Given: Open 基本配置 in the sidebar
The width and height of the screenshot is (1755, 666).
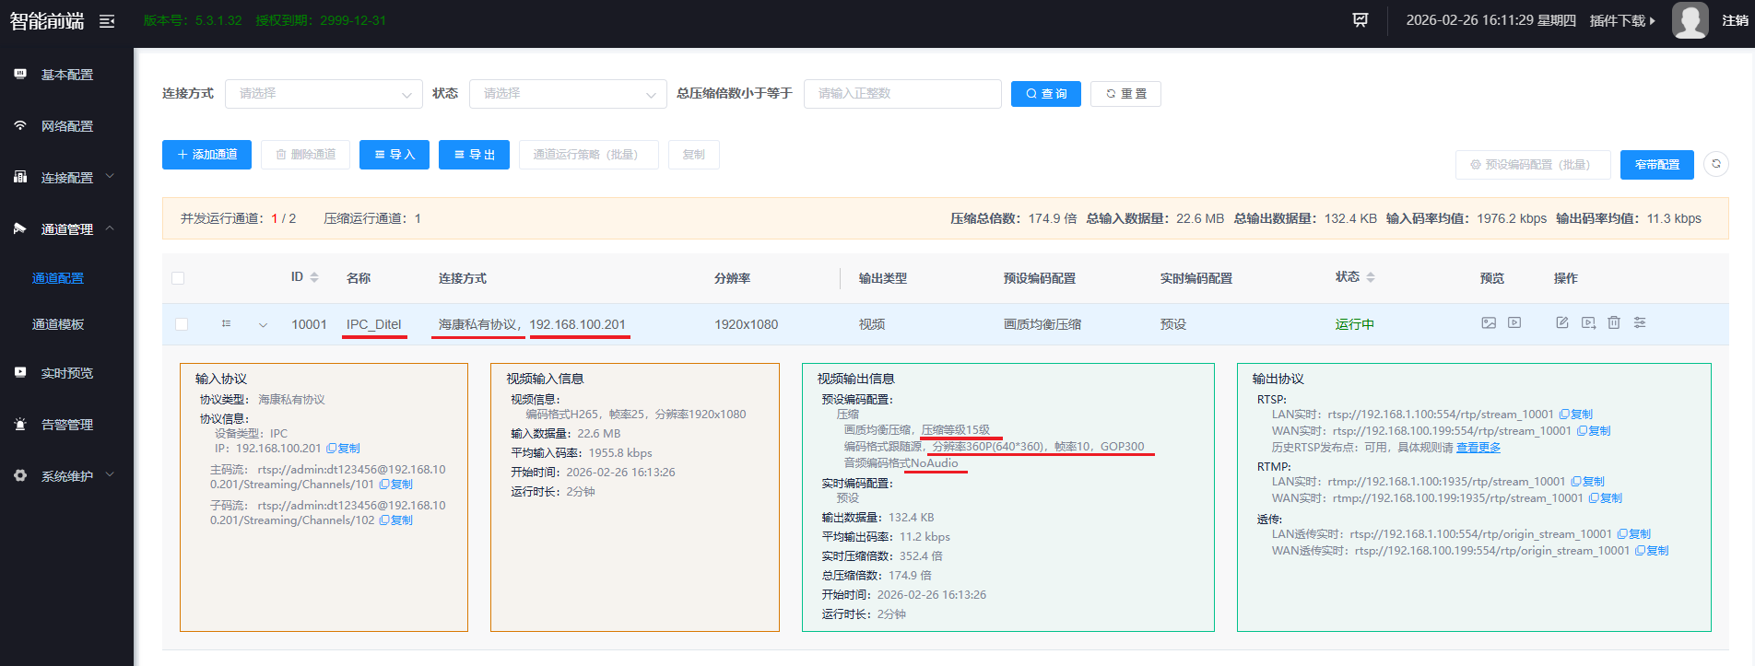Looking at the screenshot, I should (66, 75).
